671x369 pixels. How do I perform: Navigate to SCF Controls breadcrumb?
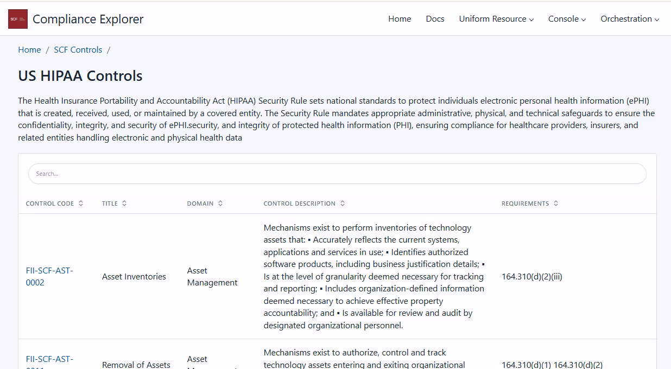[x=78, y=50]
